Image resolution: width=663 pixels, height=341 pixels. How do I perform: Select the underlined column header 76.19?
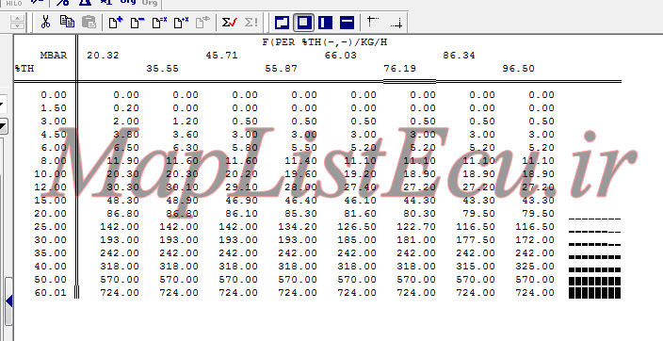(x=399, y=69)
